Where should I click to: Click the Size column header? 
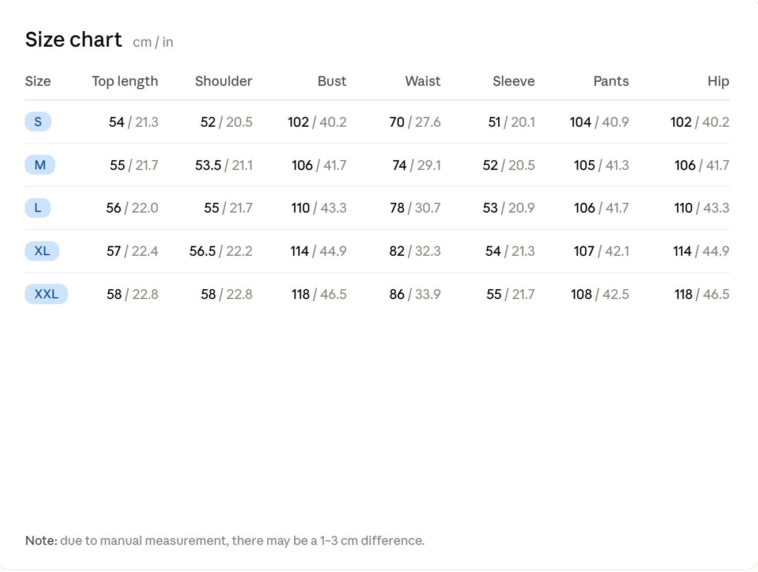[x=38, y=81]
